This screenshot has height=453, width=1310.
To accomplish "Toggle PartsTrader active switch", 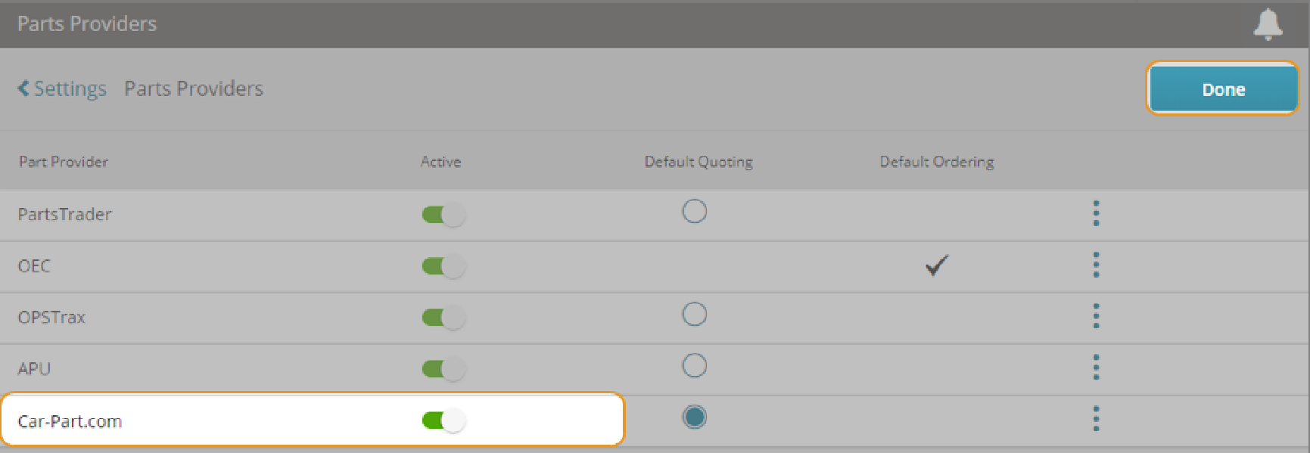I will [443, 215].
